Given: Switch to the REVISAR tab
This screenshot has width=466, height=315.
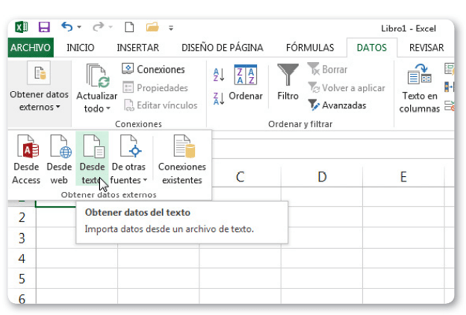Looking at the screenshot, I should point(426,48).
